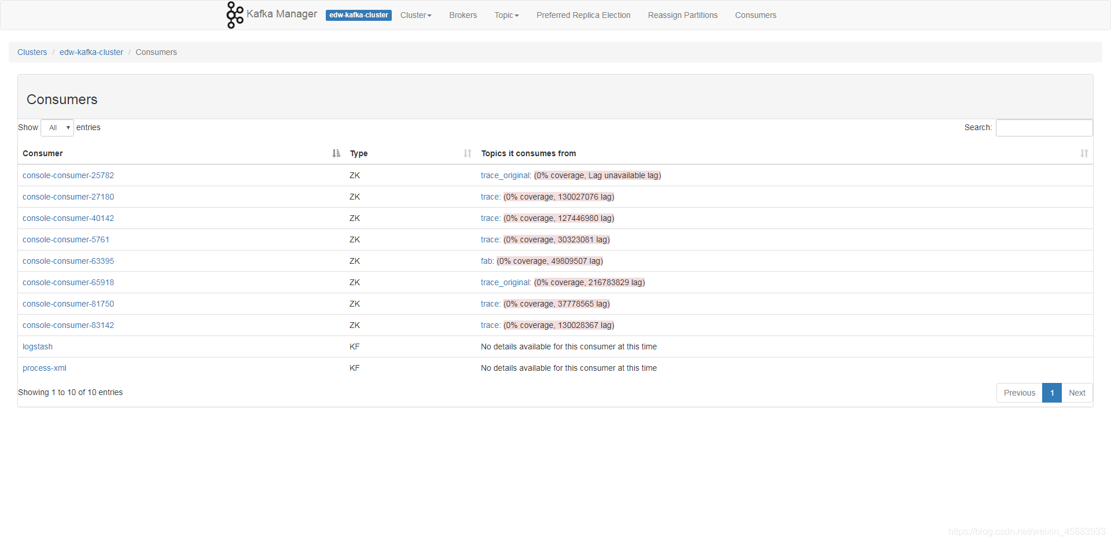
Task: Open console-consumer-40142
Action: 68,218
